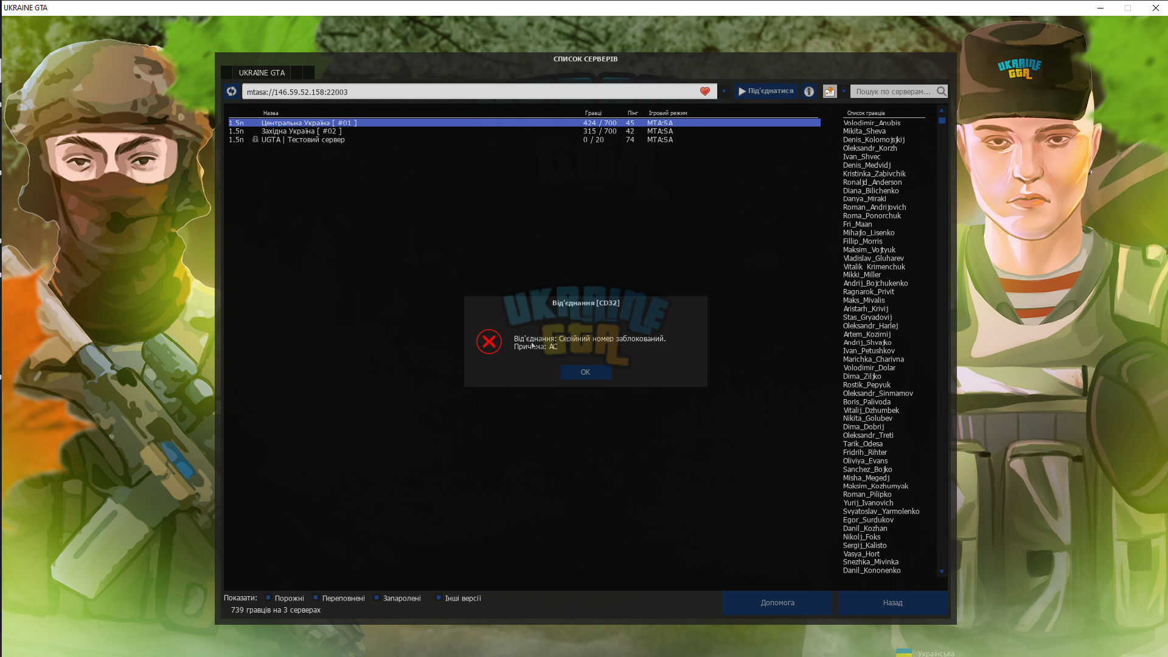Select player Ragnarok_Privit
Image resolution: width=1168 pixels, height=657 pixels.
pyautogui.click(x=868, y=292)
